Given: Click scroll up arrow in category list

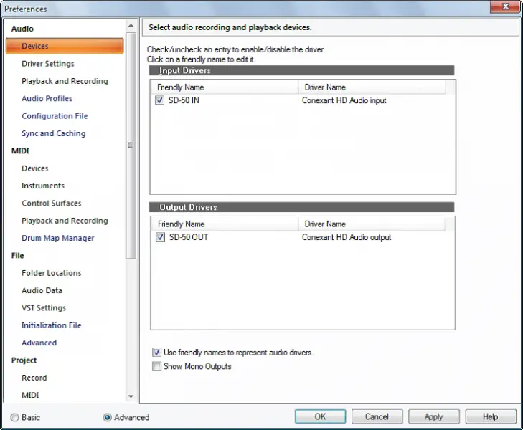Looking at the screenshot, I should coord(131,25).
